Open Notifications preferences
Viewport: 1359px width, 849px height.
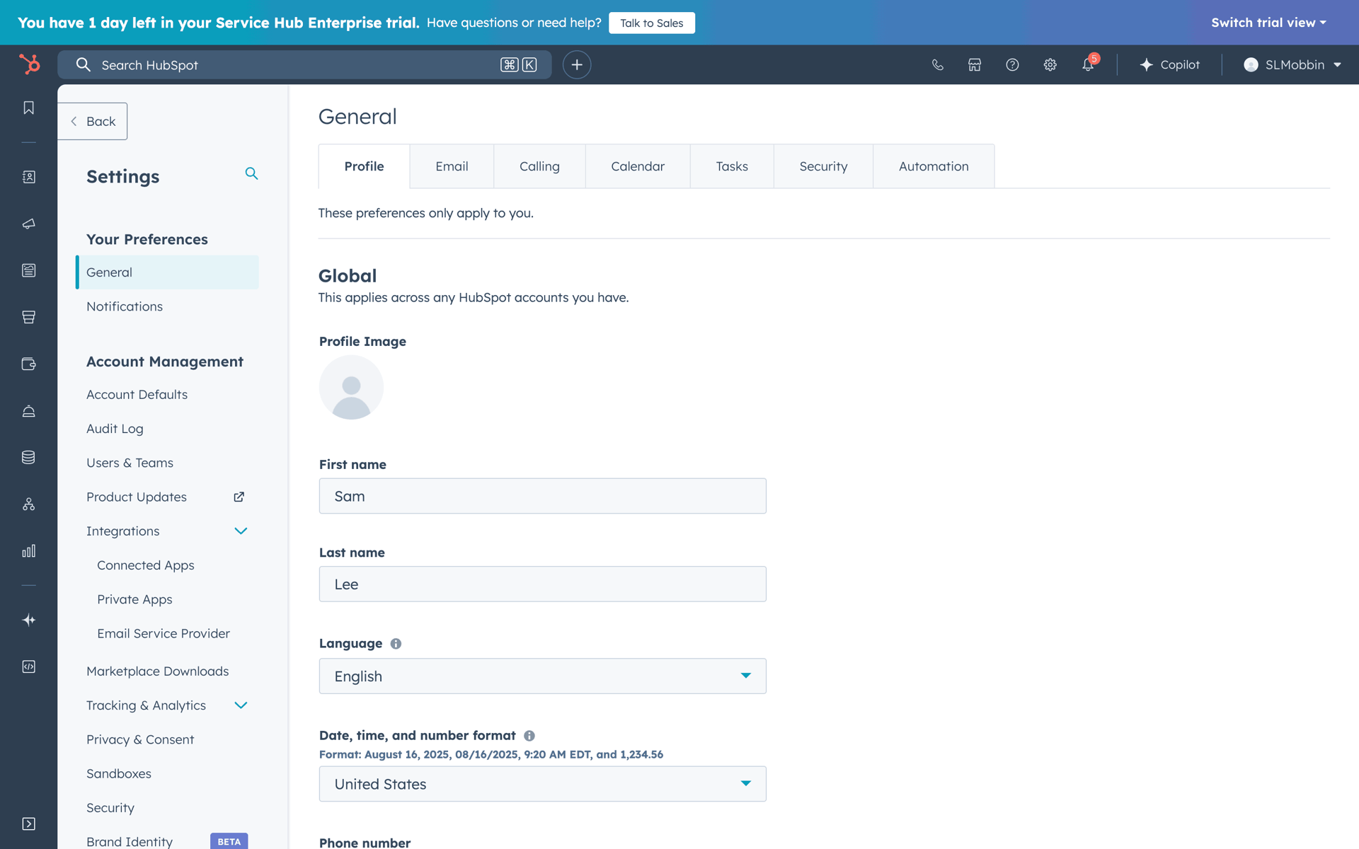click(125, 306)
